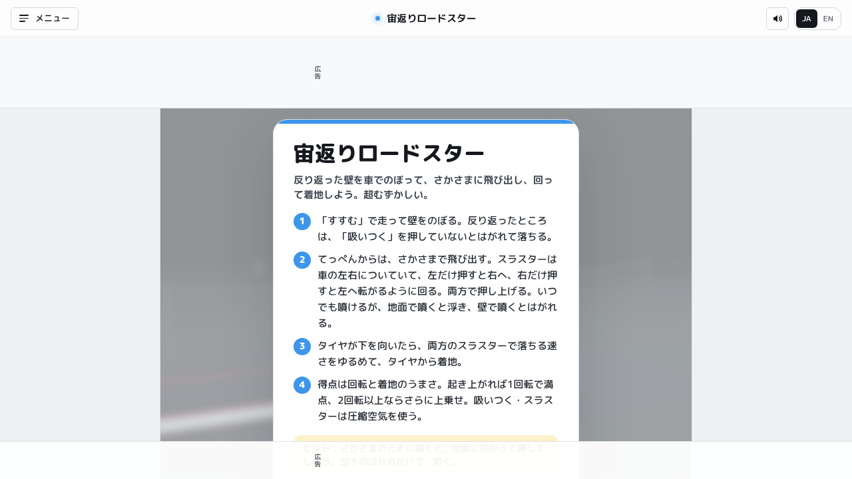Click the header title 宙返りロードスター

click(x=431, y=19)
